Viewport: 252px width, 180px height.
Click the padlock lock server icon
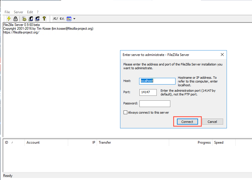click(15, 19)
